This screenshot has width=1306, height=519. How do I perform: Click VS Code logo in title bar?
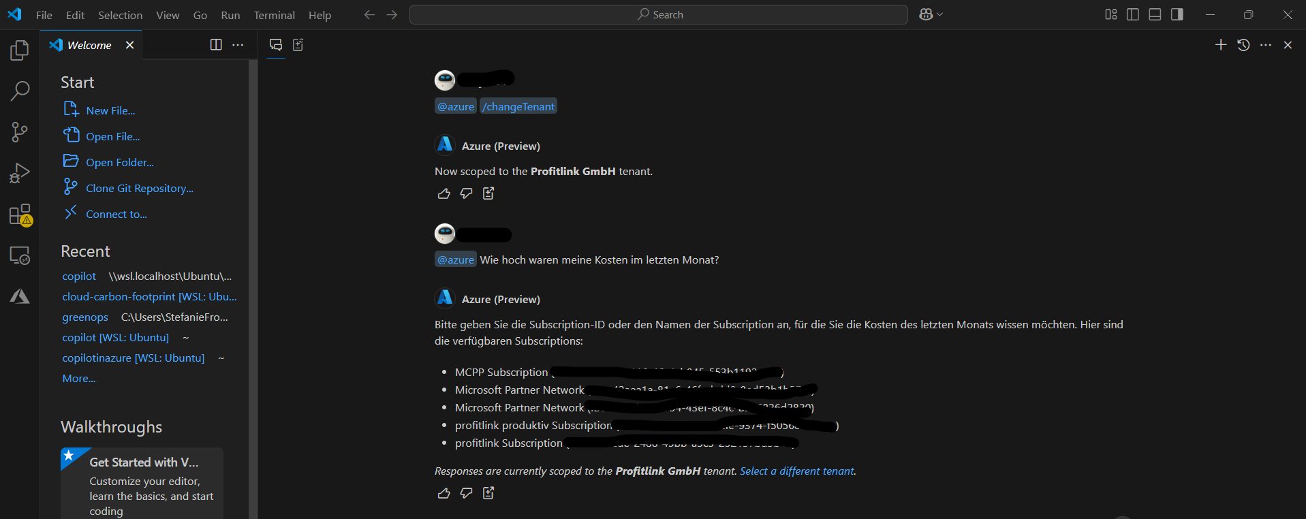(14, 14)
